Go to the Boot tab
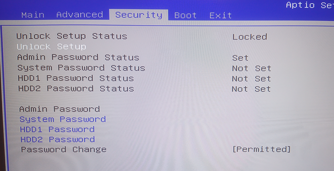This screenshot has height=171, width=334. pos(185,15)
